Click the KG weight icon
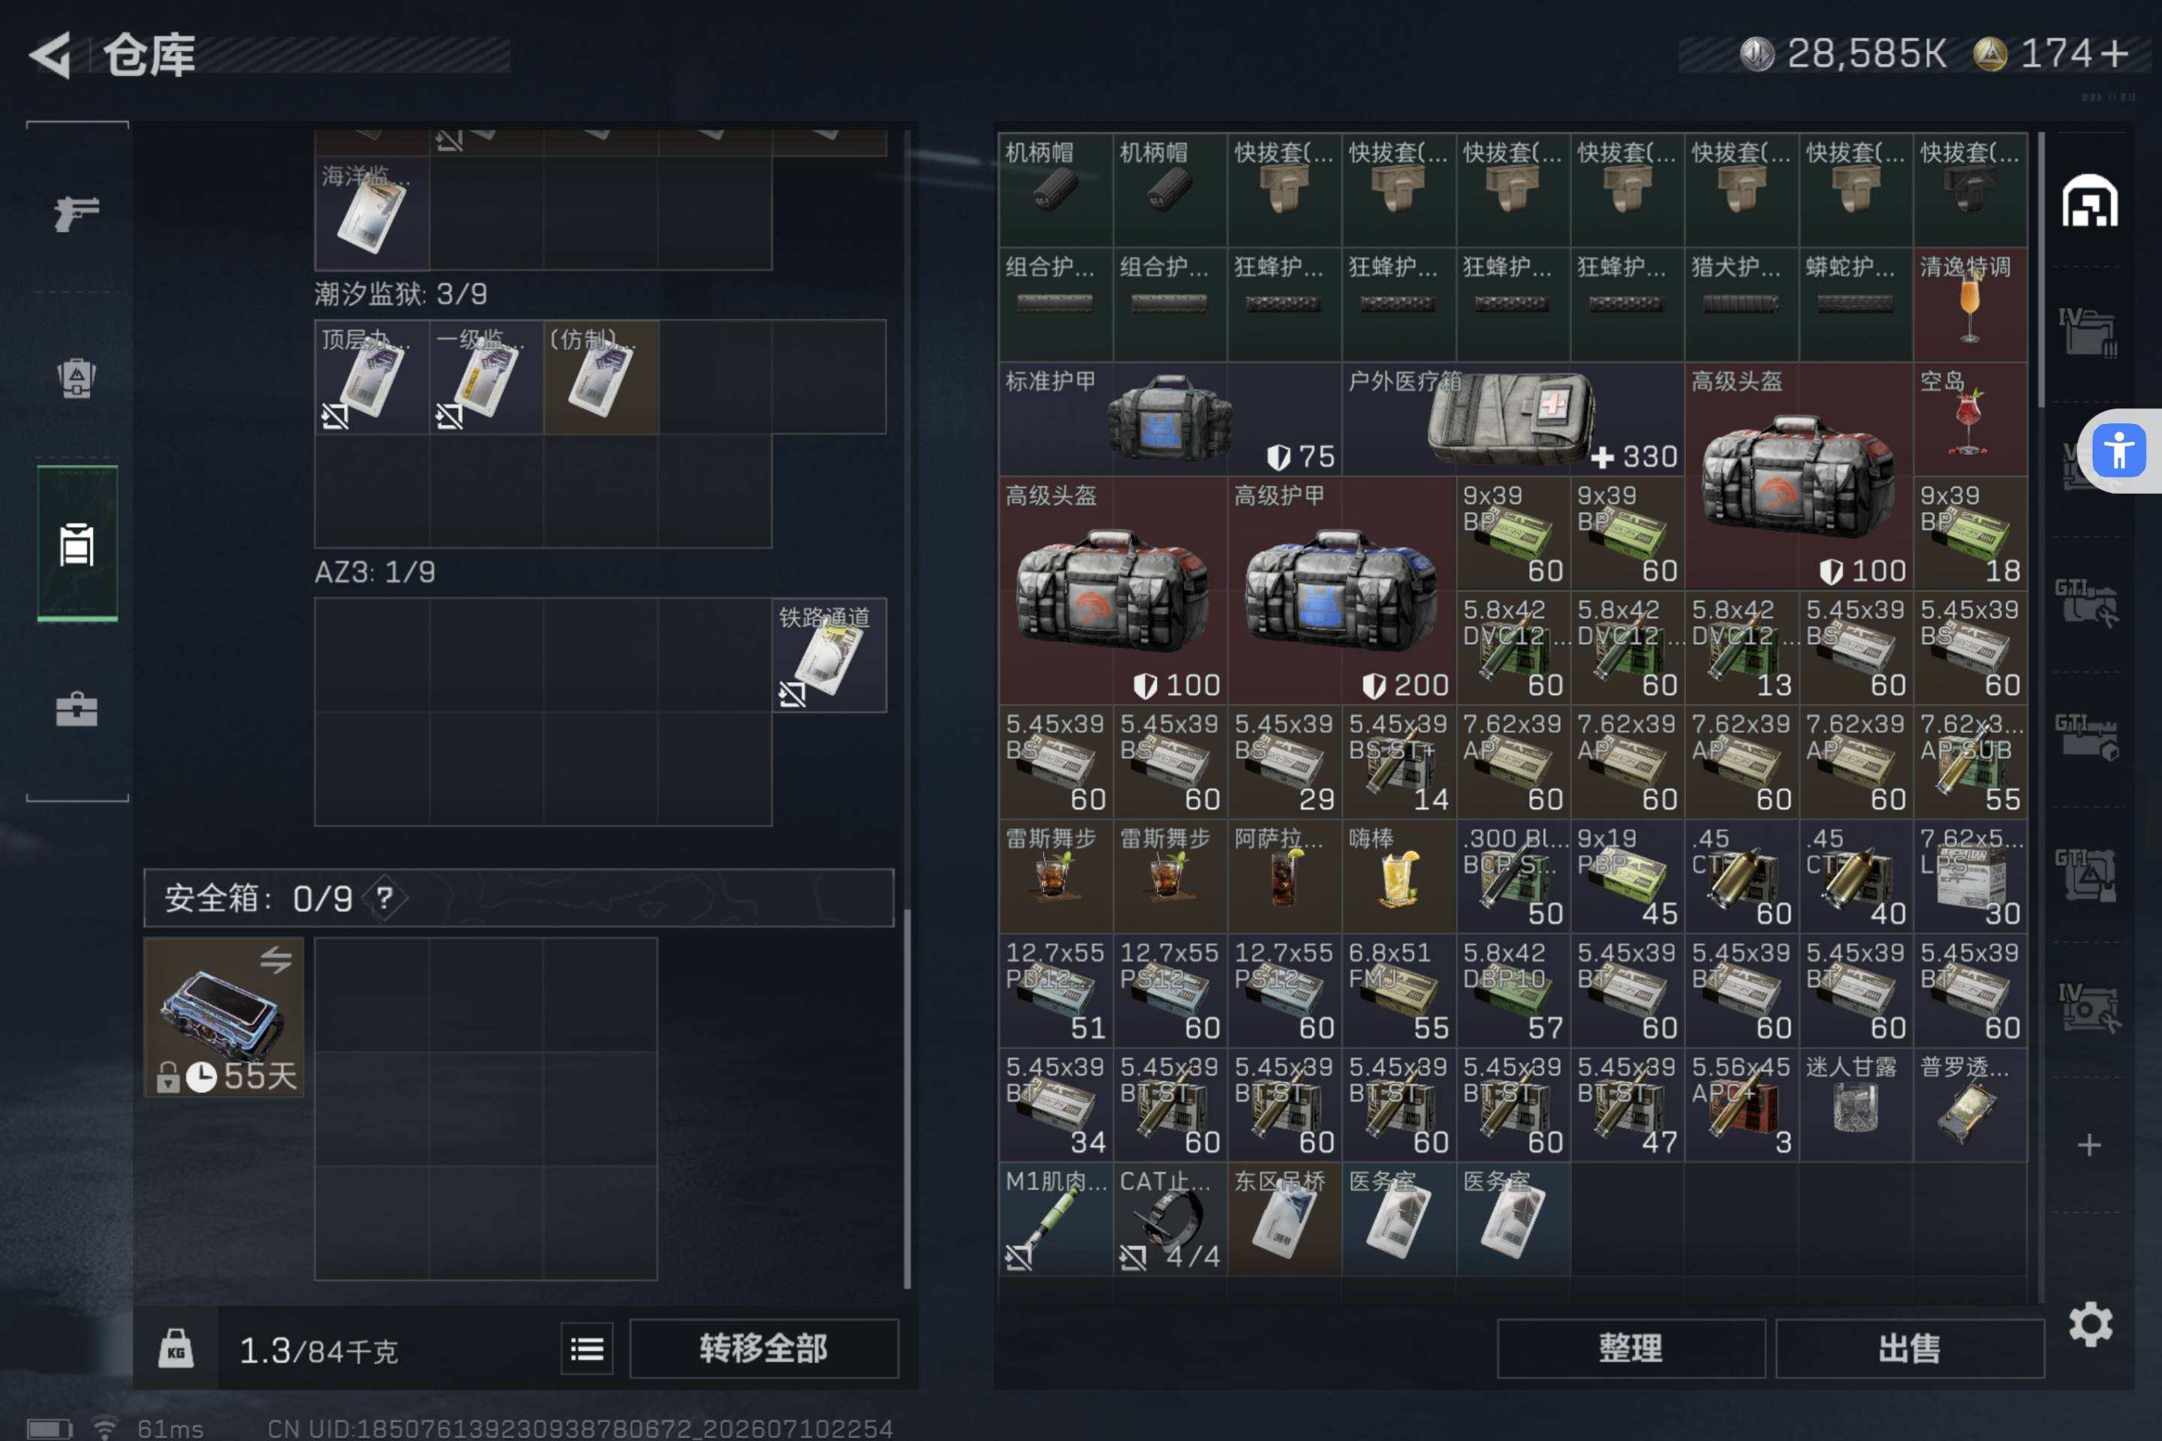 pos(176,1349)
